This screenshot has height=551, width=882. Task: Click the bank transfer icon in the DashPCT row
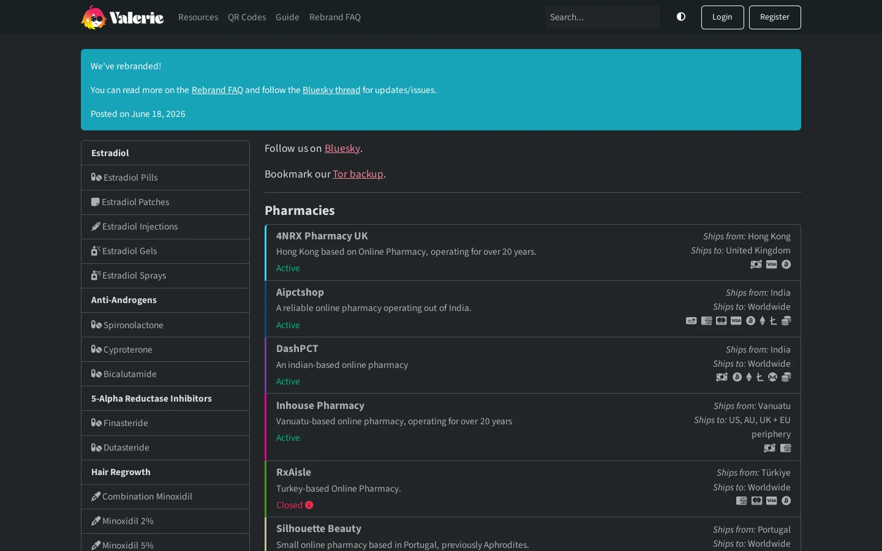pyautogui.click(x=722, y=377)
